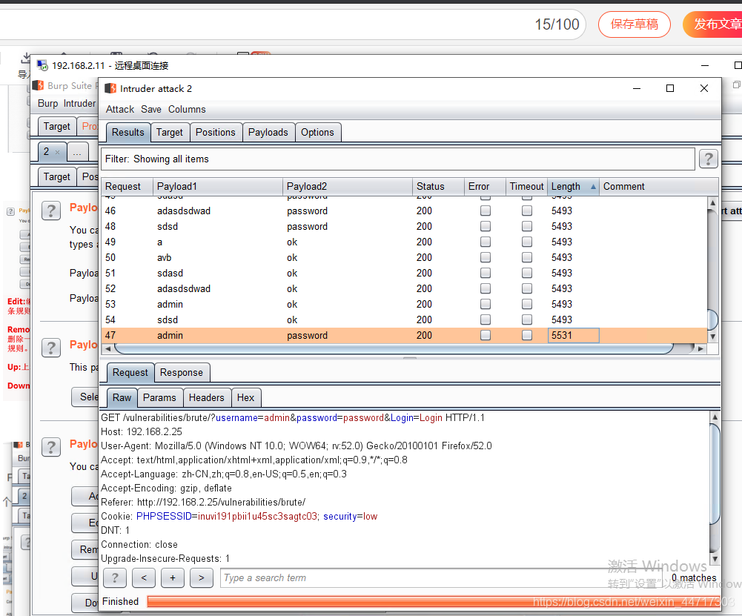Sort by Payload2 column header
The image size is (742, 616).
pyautogui.click(x=348, y=186)
